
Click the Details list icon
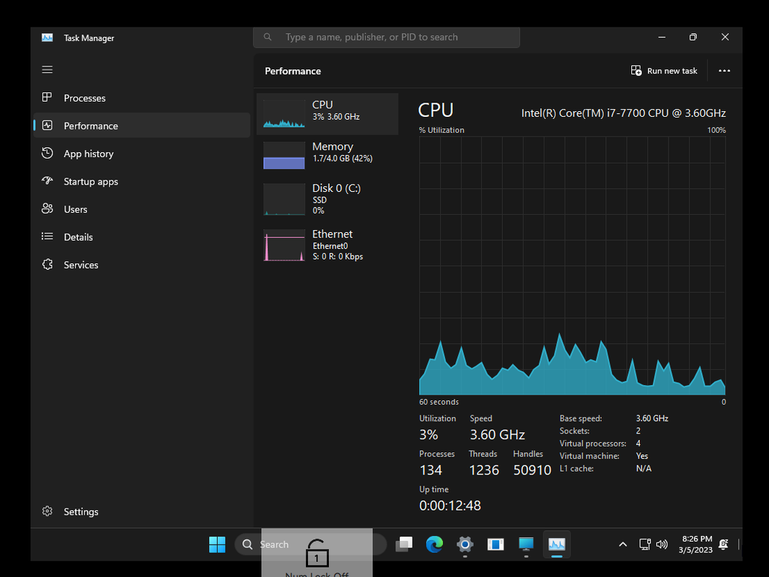tap(47, 237)
